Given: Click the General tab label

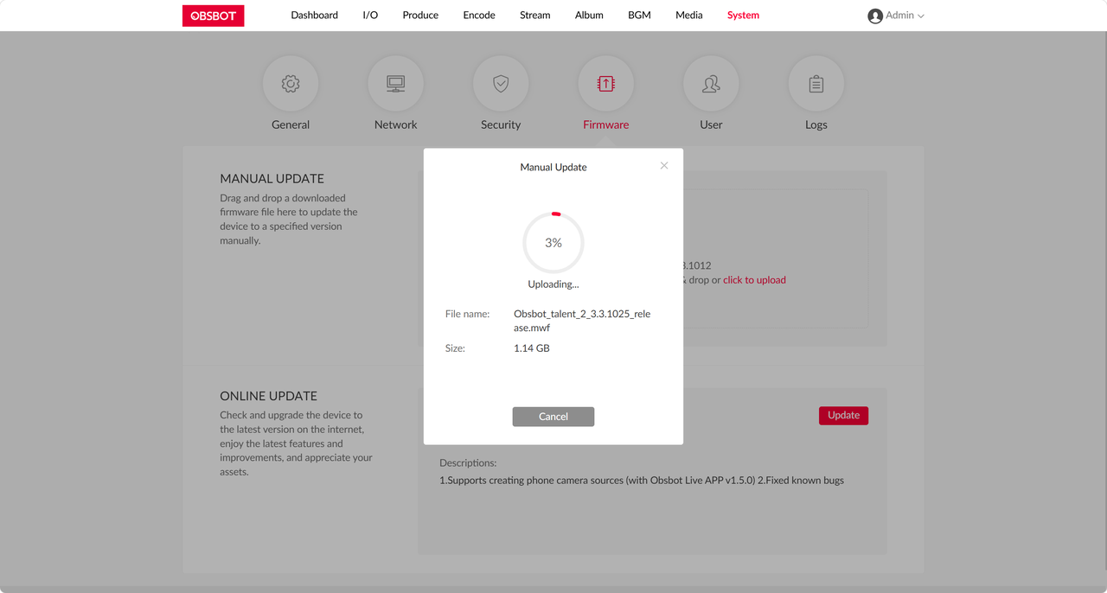Looking at the screenshot, I should [x=291, y=124].
